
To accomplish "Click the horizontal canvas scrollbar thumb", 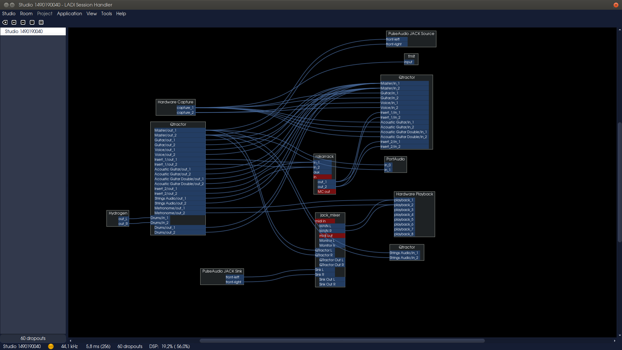I will pos(342,341).
